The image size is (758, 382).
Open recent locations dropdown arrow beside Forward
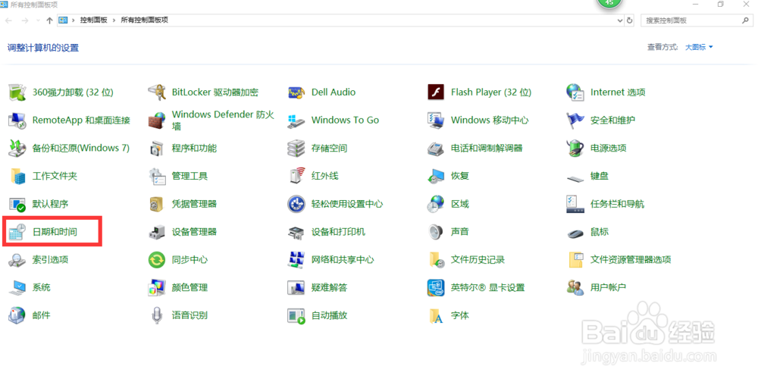(x=37, y=20)
